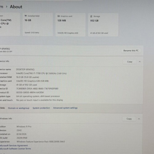Viewport: 154px width, 154px height.
Task: Open the 128 MB Graphics card tile
Action: click(71, 25)
